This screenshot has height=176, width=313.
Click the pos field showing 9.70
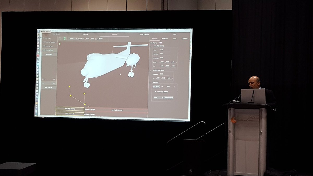82,39
